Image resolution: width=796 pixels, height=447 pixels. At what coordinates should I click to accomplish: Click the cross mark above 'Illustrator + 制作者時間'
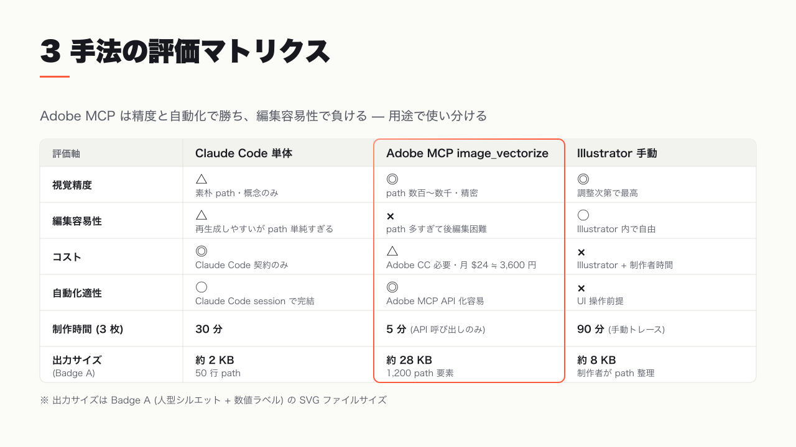(x=581, y=252)
